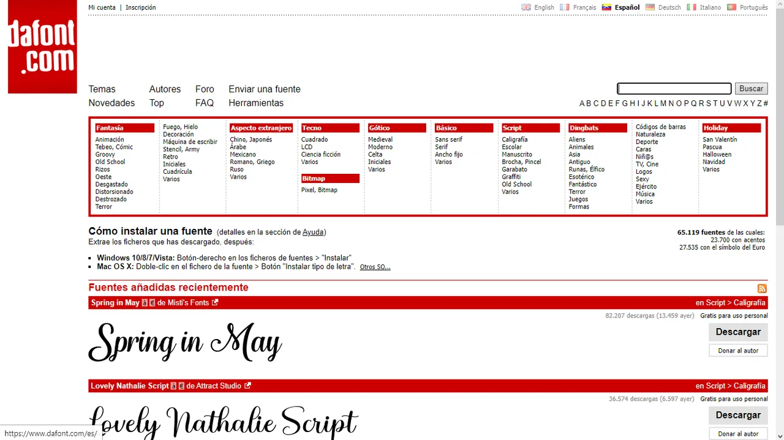Open the Chino, Japonés subcategory

coord(251,140)
